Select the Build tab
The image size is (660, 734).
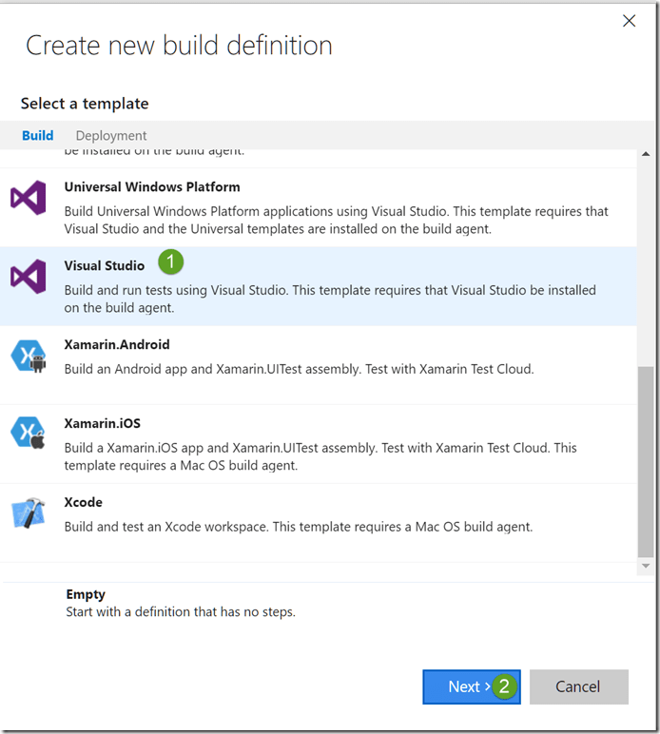[38, 135]
